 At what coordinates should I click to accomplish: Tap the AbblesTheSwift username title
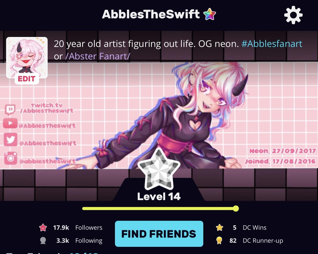(151, 14)
